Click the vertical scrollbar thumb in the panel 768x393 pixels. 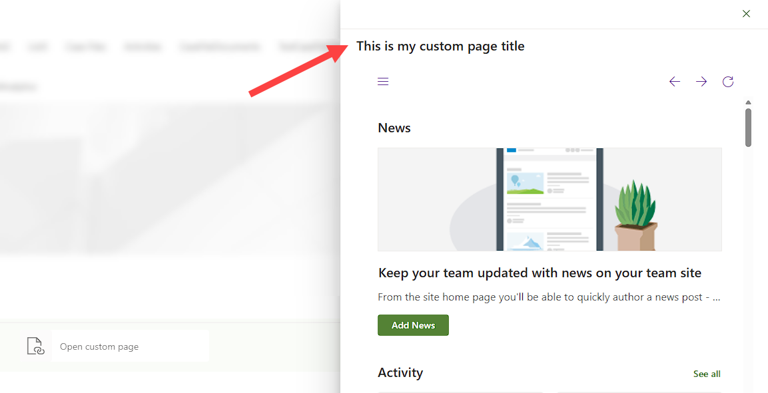point(749,127)
